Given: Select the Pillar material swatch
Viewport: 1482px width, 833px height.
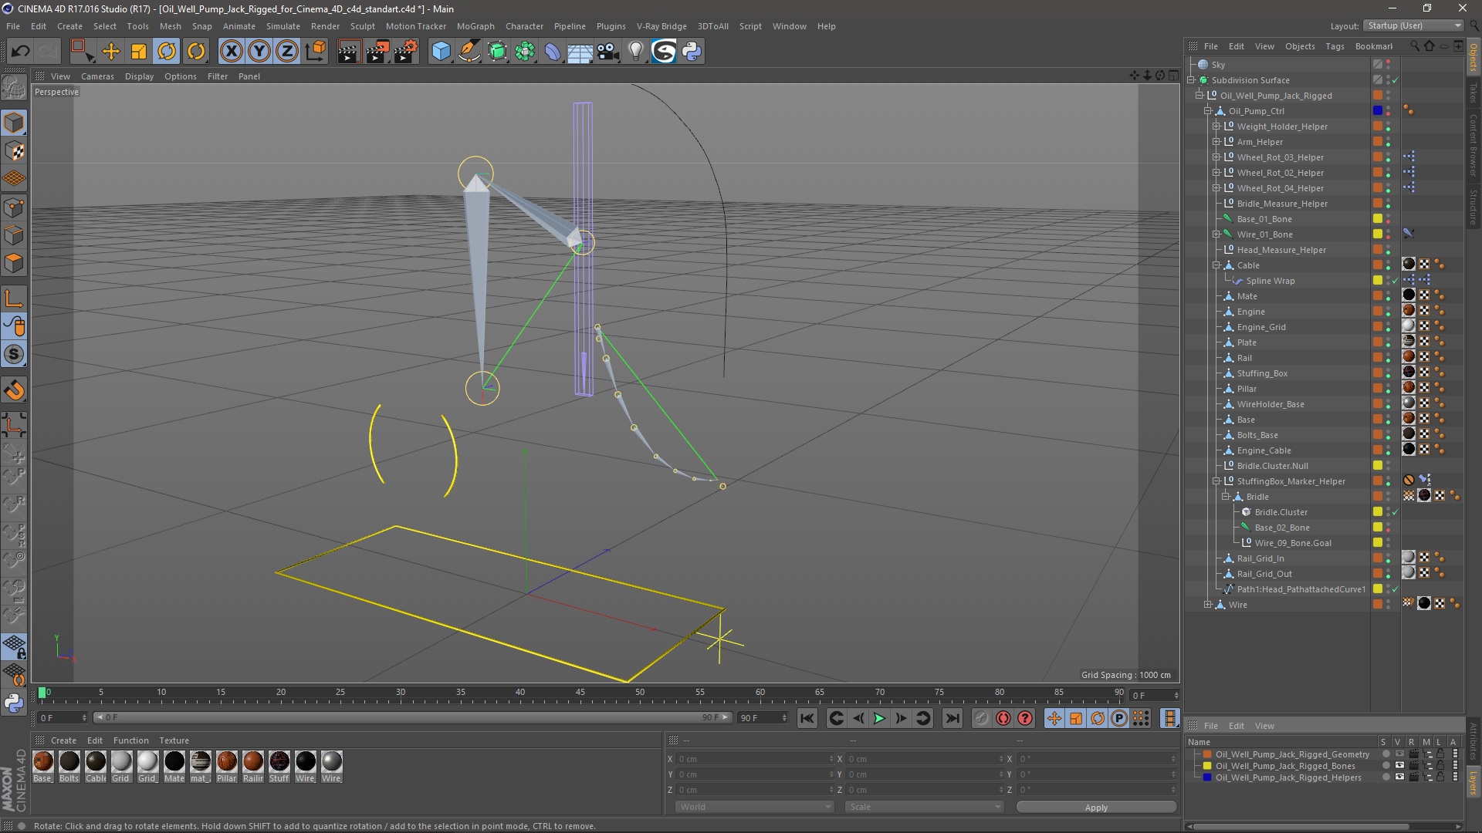Looking at the screenshot, I should pos(226,762).
